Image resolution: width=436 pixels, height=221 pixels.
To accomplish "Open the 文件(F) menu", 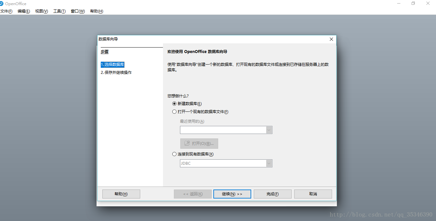I will pos(6,11).
